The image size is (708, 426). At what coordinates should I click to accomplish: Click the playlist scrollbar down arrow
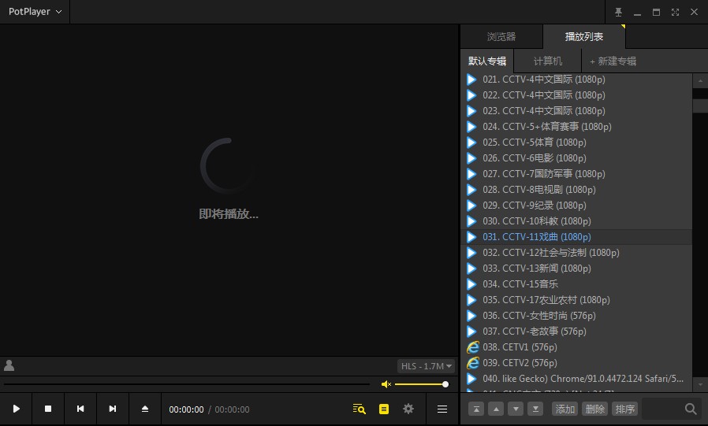pos(700,384)
